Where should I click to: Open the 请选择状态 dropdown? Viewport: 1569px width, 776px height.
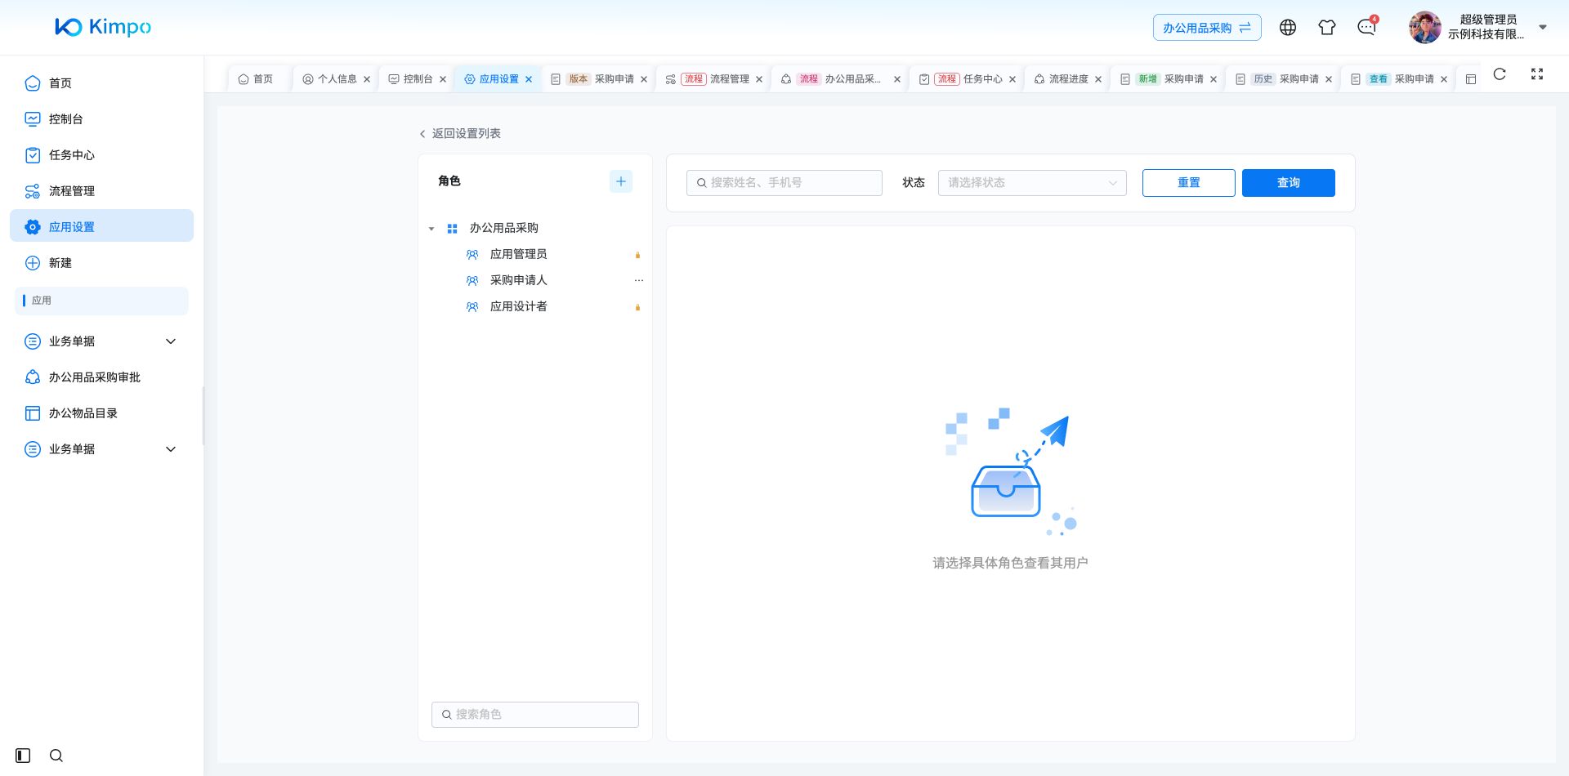click(1032, 183)
